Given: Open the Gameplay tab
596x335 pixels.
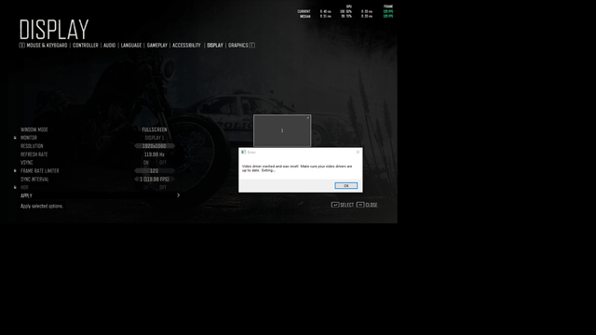Looking at the screenshot, I should 157,46.
